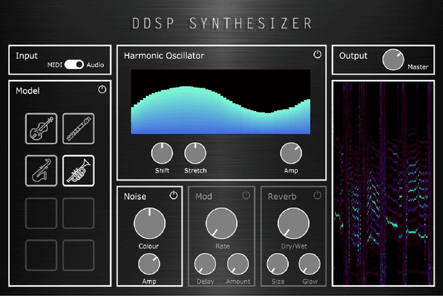The width and height of the screenshot is (443, 296).
Task: Click the Mod Rate knob
Action: [x=222, y=224]
